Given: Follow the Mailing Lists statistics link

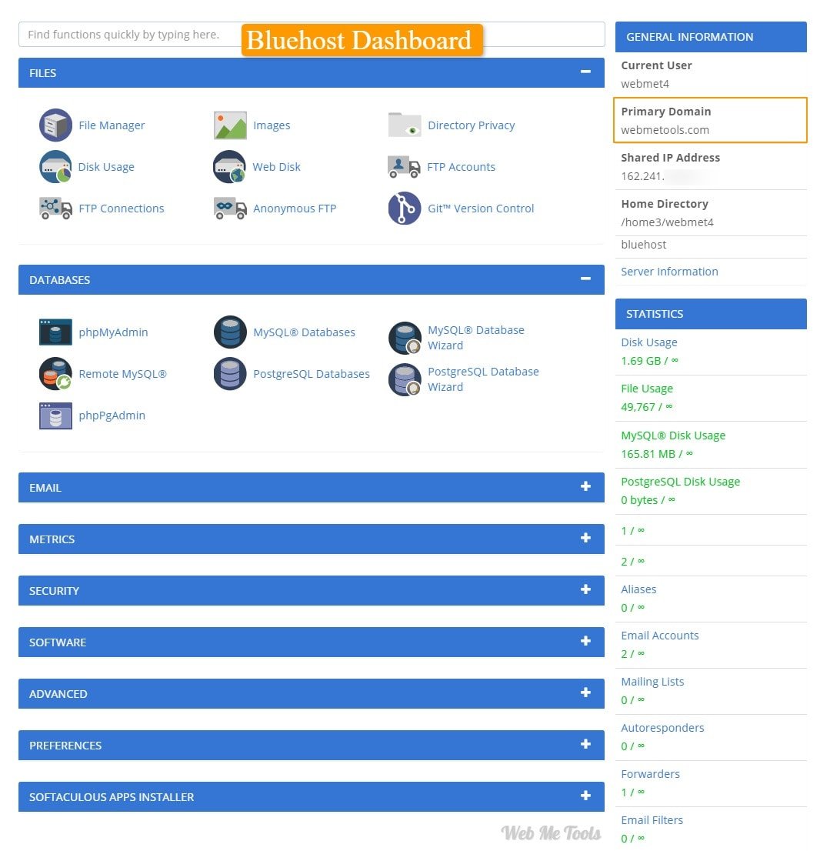Looking at the screenshot, I should [652, 682].
